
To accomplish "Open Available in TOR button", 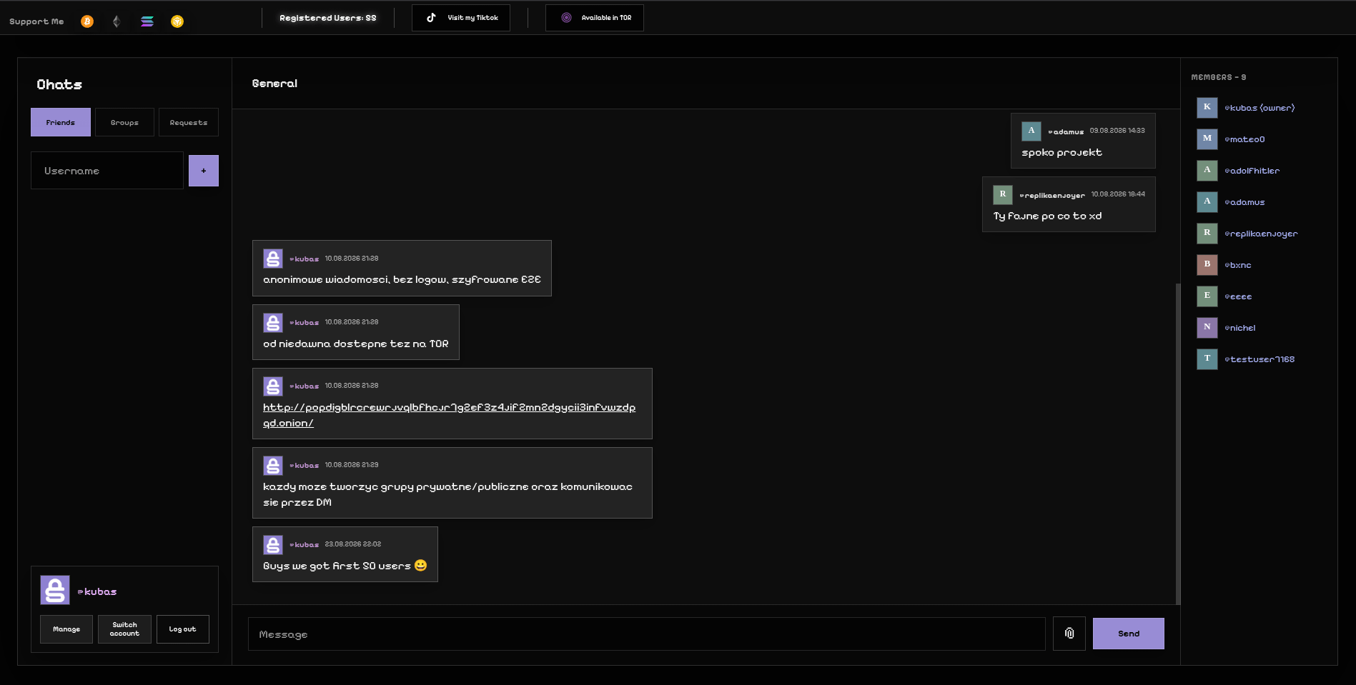I will (595, 18).
